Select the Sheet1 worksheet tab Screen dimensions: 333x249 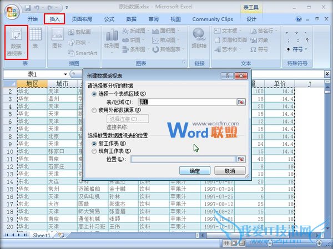[42, 235]
